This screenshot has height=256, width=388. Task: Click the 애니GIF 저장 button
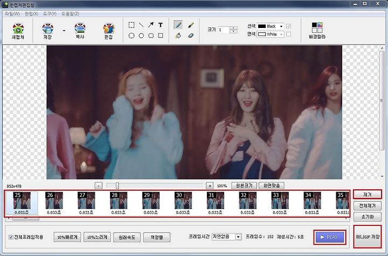(368, 237)
